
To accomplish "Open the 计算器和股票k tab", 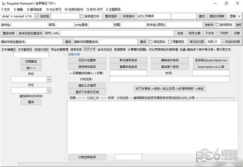I will [x=137, y=50].
